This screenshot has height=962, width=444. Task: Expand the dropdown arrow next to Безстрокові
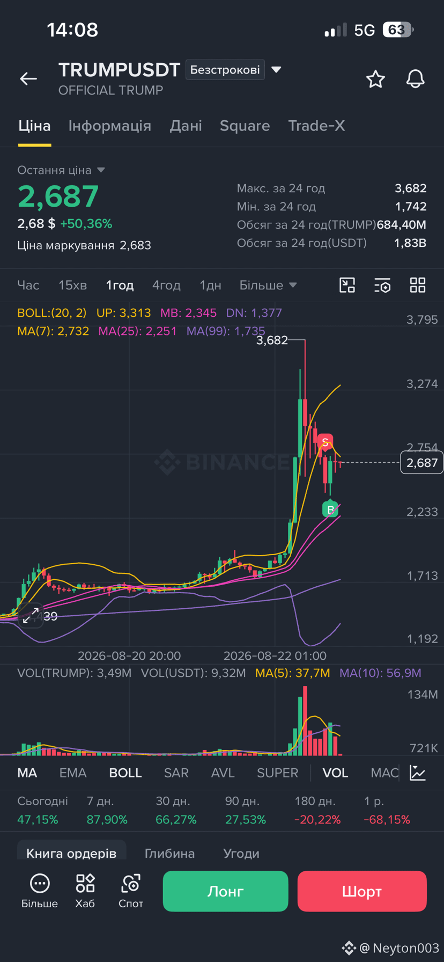click(276, 70)
